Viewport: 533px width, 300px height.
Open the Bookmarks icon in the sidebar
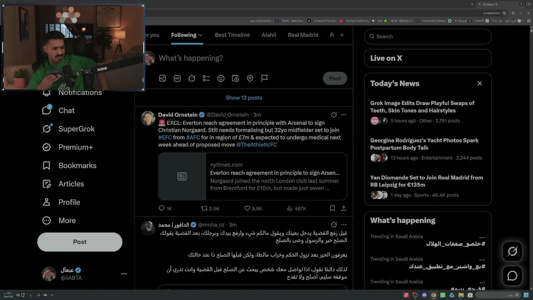point(47,165)
